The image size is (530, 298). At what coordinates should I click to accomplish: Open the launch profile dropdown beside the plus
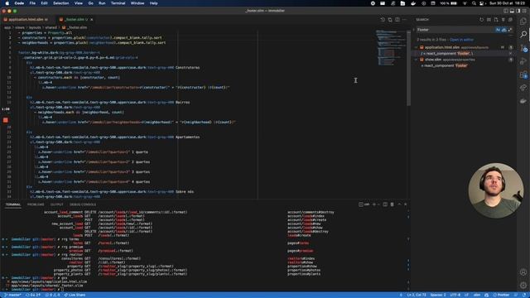pyautogui.click(x=378, y=204)
